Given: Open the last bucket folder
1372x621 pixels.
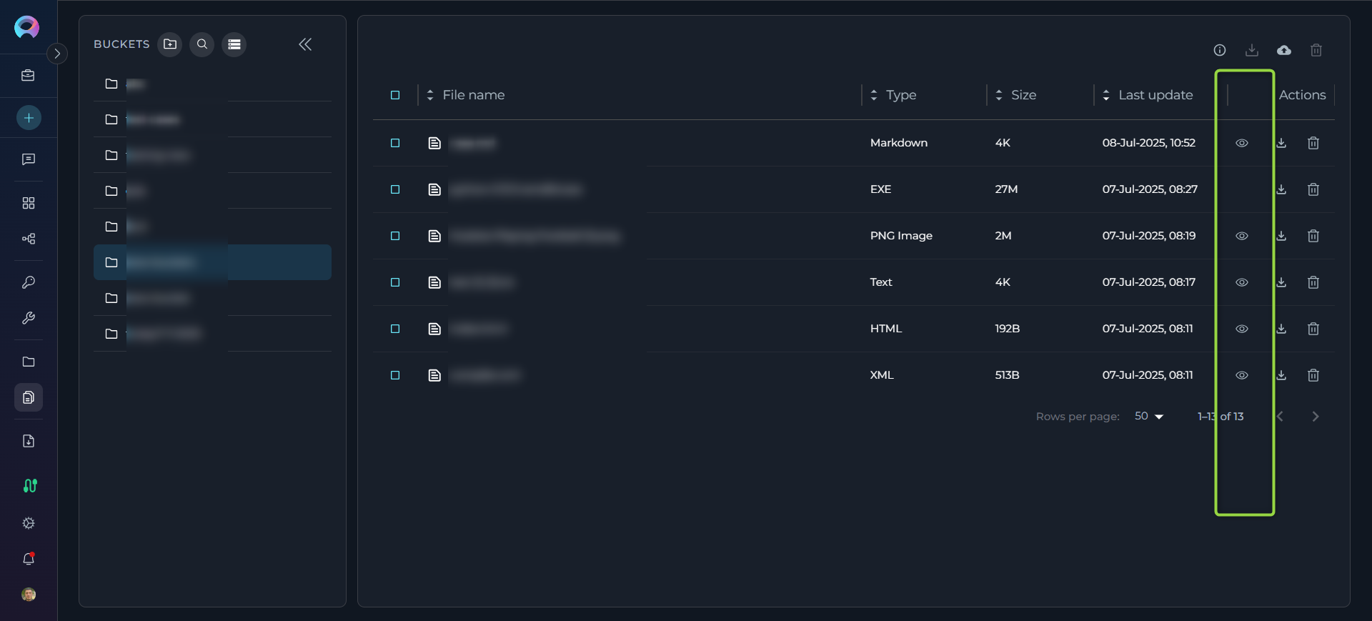Looking at the screenshot, I should pos(212,334).
